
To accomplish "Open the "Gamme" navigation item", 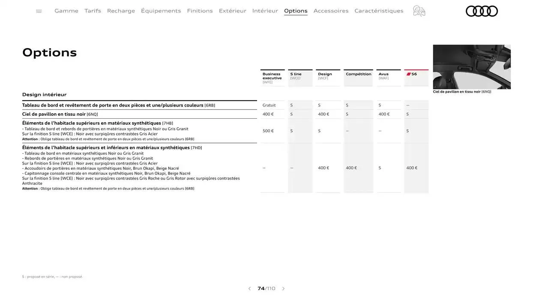I will (x=66, y=10).
